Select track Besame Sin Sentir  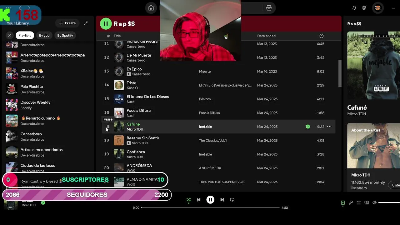coord(143,138)
